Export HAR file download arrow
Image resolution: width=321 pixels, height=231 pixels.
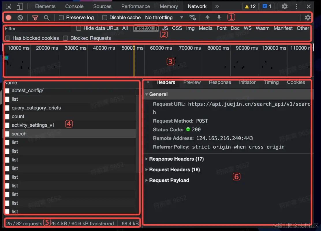pyautogui.click(x=219, y=18)
